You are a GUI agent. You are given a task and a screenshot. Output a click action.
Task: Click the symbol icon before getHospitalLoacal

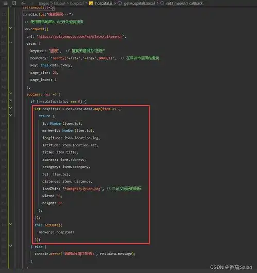pyautogui.click(x=120, y=3)
